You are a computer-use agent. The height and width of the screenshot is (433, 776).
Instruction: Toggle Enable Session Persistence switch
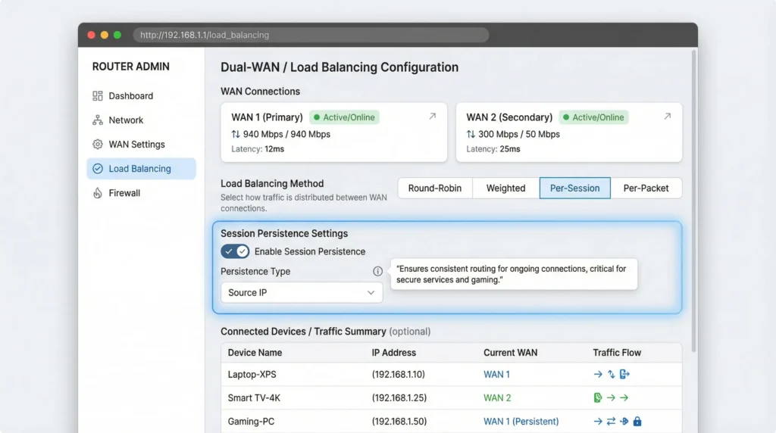(235, 251)
